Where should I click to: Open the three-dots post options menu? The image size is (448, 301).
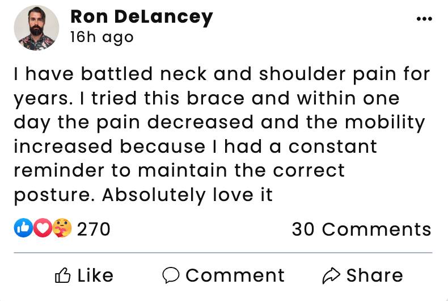point(424,19)
